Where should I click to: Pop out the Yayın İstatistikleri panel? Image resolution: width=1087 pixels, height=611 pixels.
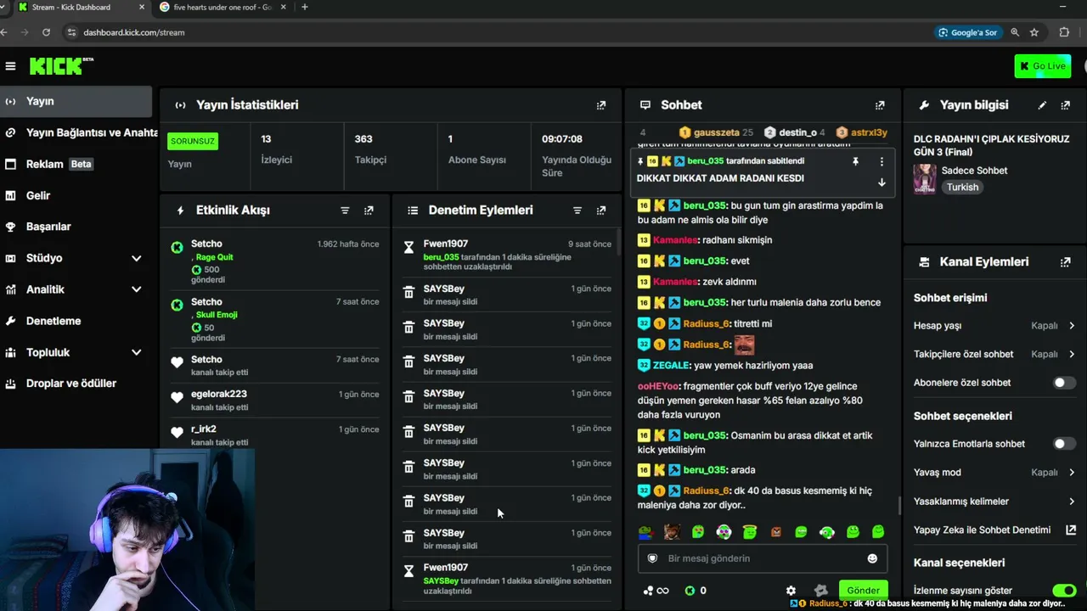tap(601, 105)
